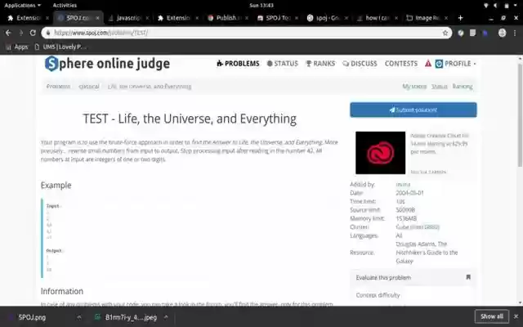Expand options for the jpeg download

(x=166, y=317)
